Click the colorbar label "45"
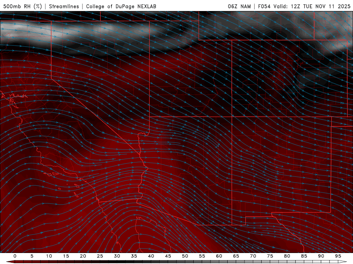 [168, 256]
